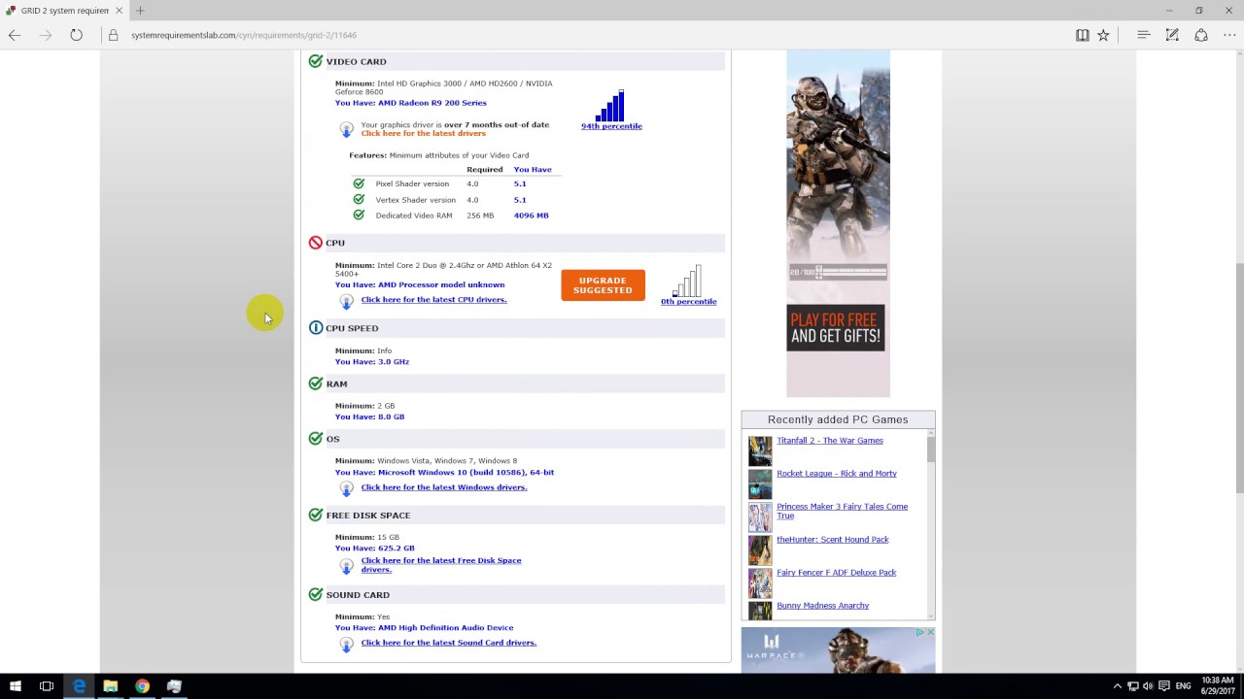1244x699 pixels.
Task: Click the browser page vertical scrollbar
Action: (x=1238, y=359)
